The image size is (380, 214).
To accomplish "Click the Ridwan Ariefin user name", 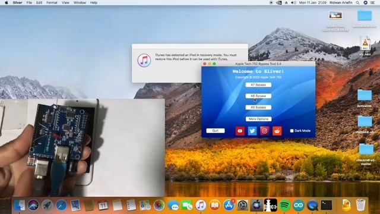I will coord(341,2).
